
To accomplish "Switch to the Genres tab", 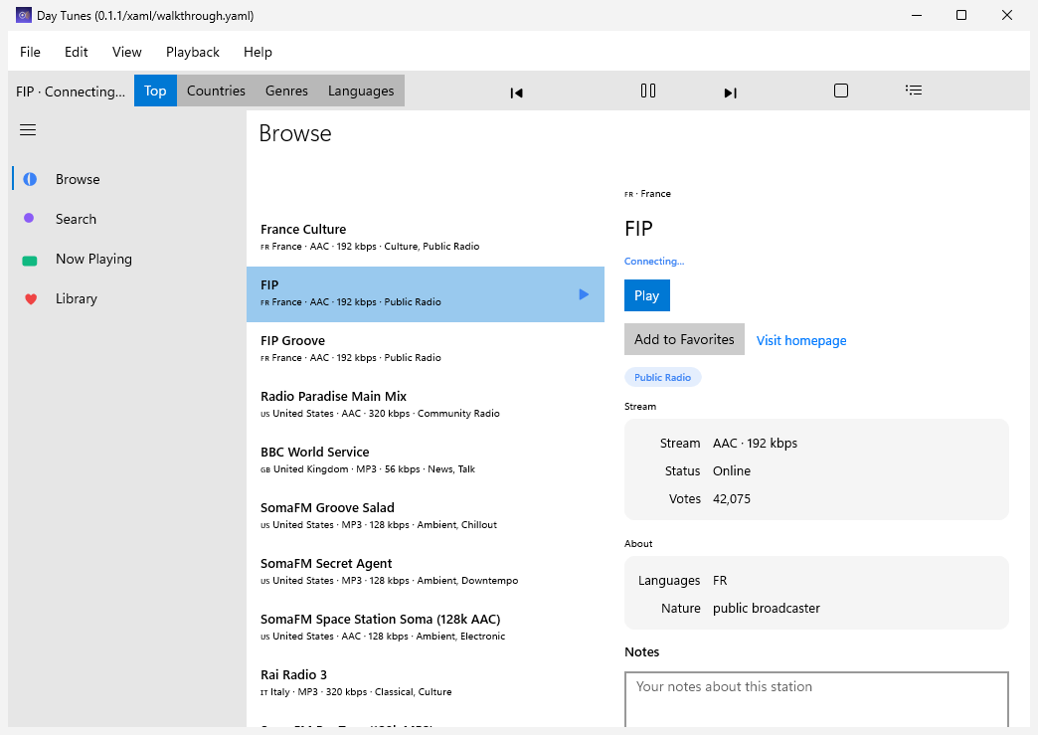I will tap(286, 91).
